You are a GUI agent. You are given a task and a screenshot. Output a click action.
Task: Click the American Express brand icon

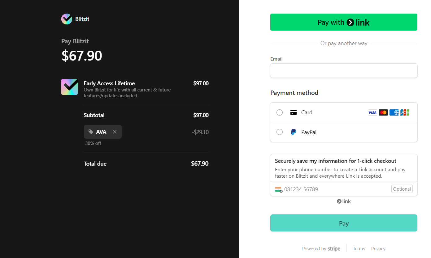[x=394, y=112]
